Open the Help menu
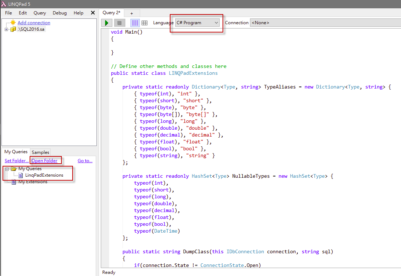 (78, 13)
